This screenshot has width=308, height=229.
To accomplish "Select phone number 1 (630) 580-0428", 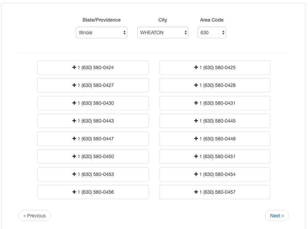I will tap(215, 85).
